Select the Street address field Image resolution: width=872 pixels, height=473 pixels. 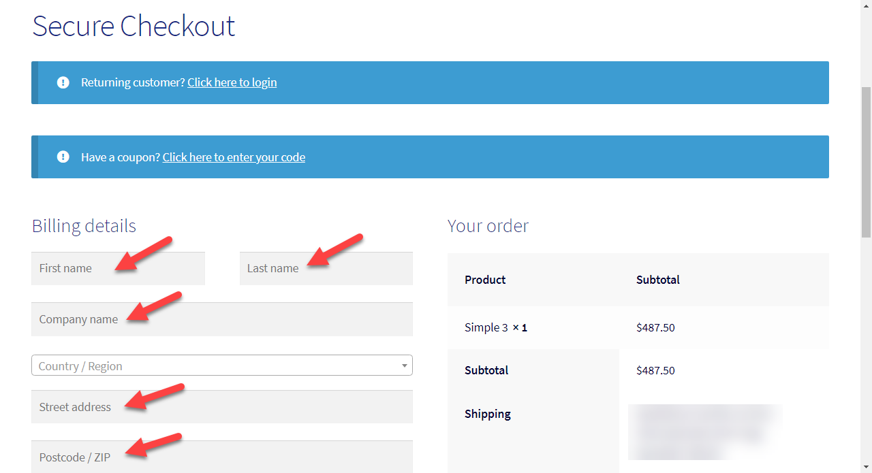[222, 407]
